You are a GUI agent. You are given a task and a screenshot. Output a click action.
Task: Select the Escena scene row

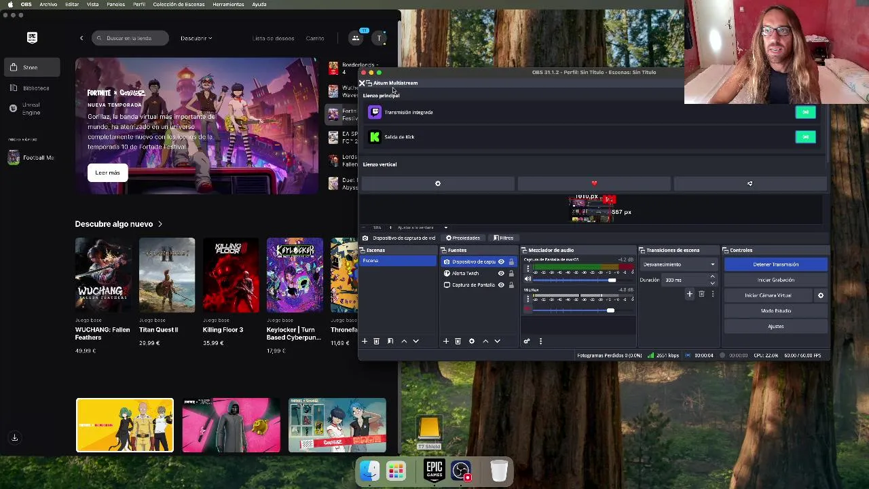click(x=399, y=261)
